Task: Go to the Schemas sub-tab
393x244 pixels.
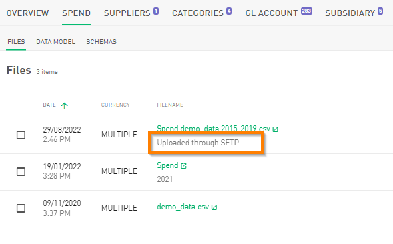Action: [101, 42]
